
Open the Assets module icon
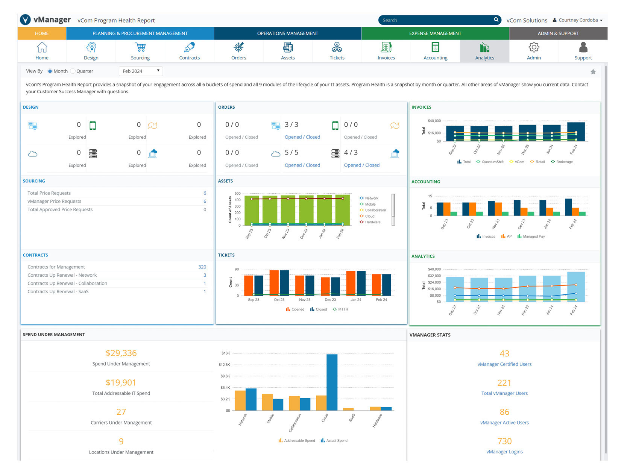coord(288,48)
